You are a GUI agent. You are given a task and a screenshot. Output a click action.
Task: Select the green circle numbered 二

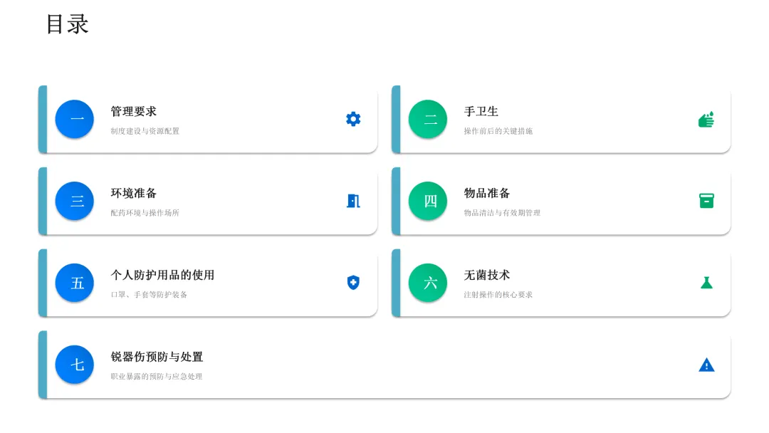click(428, 119)
